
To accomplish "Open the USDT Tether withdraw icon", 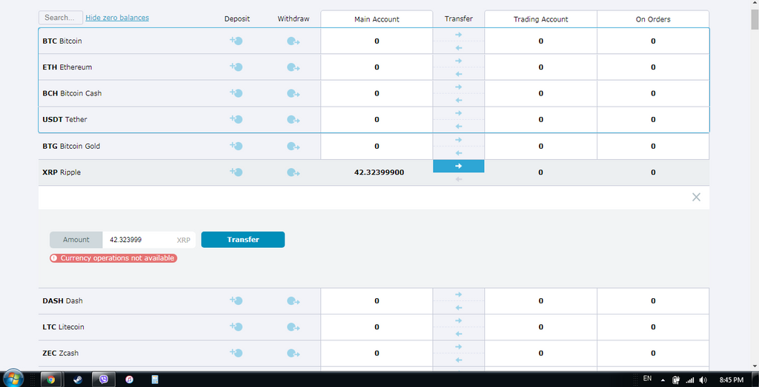I will [x=293, y=119].
